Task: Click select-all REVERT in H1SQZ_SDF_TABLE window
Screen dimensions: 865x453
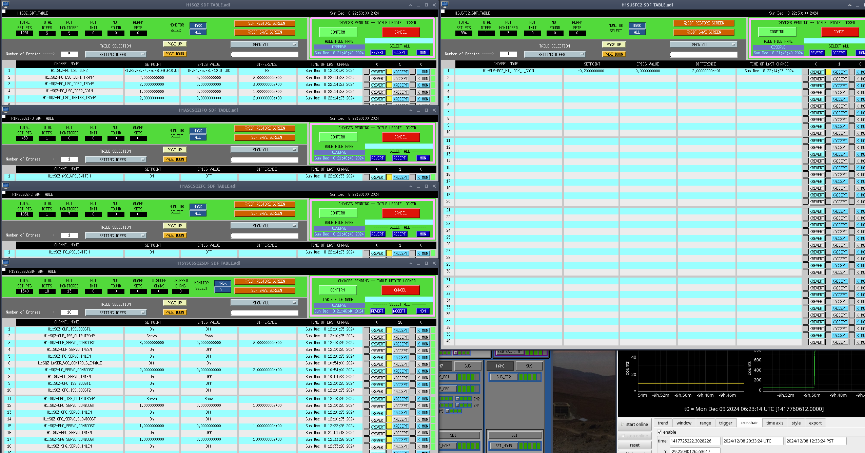Action: 377,53
